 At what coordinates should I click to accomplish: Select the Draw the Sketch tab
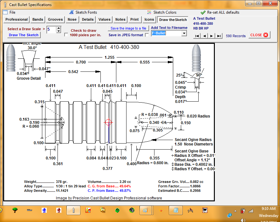click(173, 20)
